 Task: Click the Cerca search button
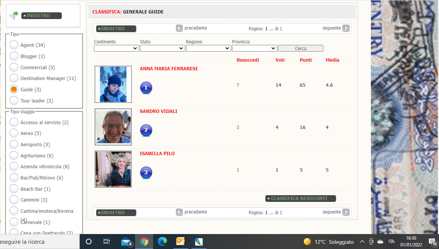coord(301,48)
